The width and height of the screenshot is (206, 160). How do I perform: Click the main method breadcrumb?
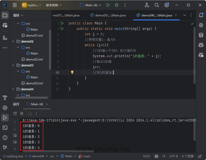point(84,156)
